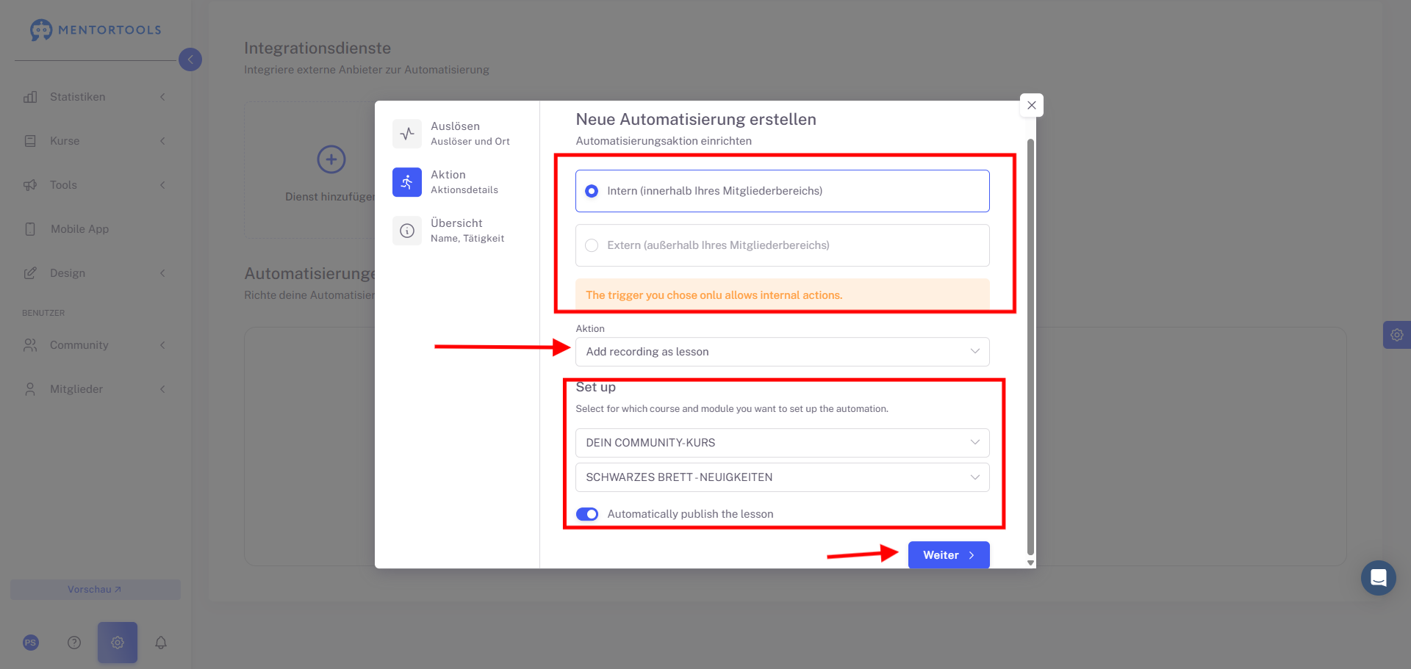Viewport: 1411px width, 669px height.
Task: Click the Integrationsdienste page heading
Action: (x=317, y=48)
